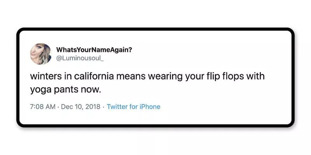This screenshot has height=155, width=311.
Task: Click the Dec 10, 2018 date
Action: [x=81, y=107]
